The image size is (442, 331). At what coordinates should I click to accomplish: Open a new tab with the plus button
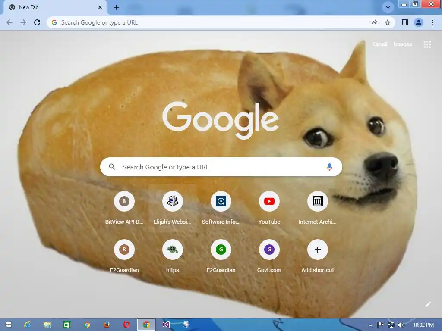click(x=117, y=7)
